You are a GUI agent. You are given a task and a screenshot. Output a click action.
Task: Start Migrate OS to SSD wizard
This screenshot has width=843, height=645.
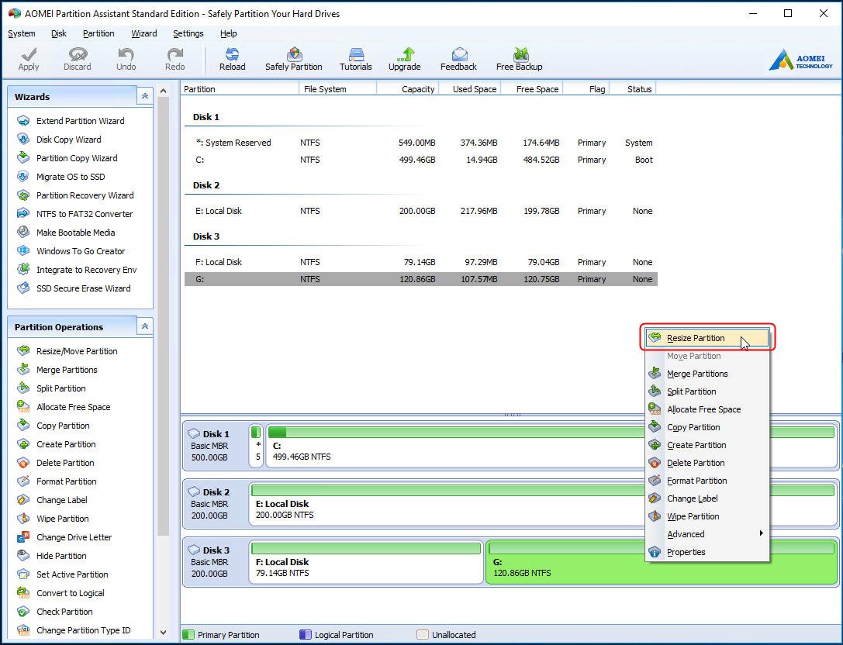point(71,177)
